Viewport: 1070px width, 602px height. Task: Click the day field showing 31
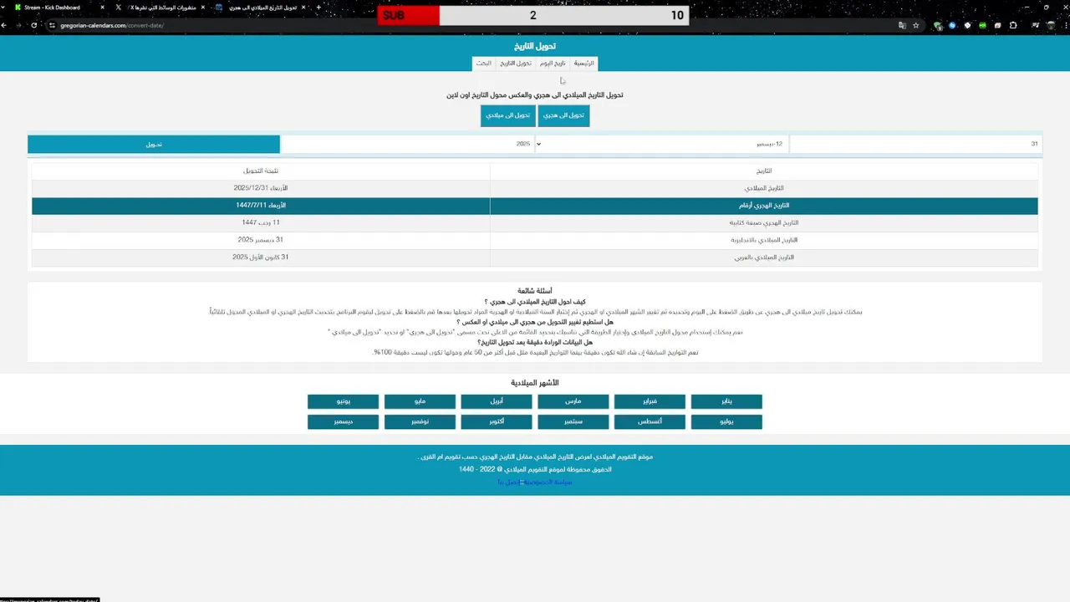[915, 144]
